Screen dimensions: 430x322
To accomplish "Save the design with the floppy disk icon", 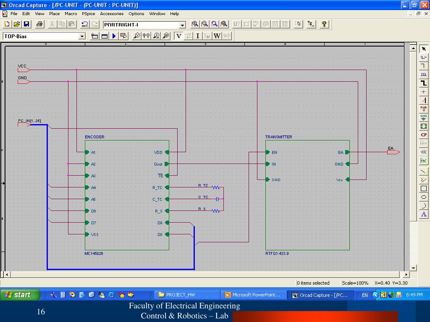I will (26, 24).
